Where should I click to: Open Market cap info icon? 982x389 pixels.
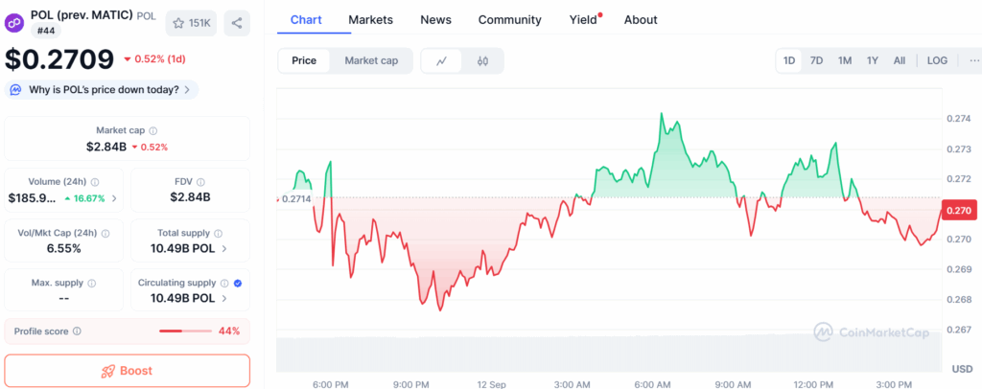pyautogui.click(x=153, y=130)
